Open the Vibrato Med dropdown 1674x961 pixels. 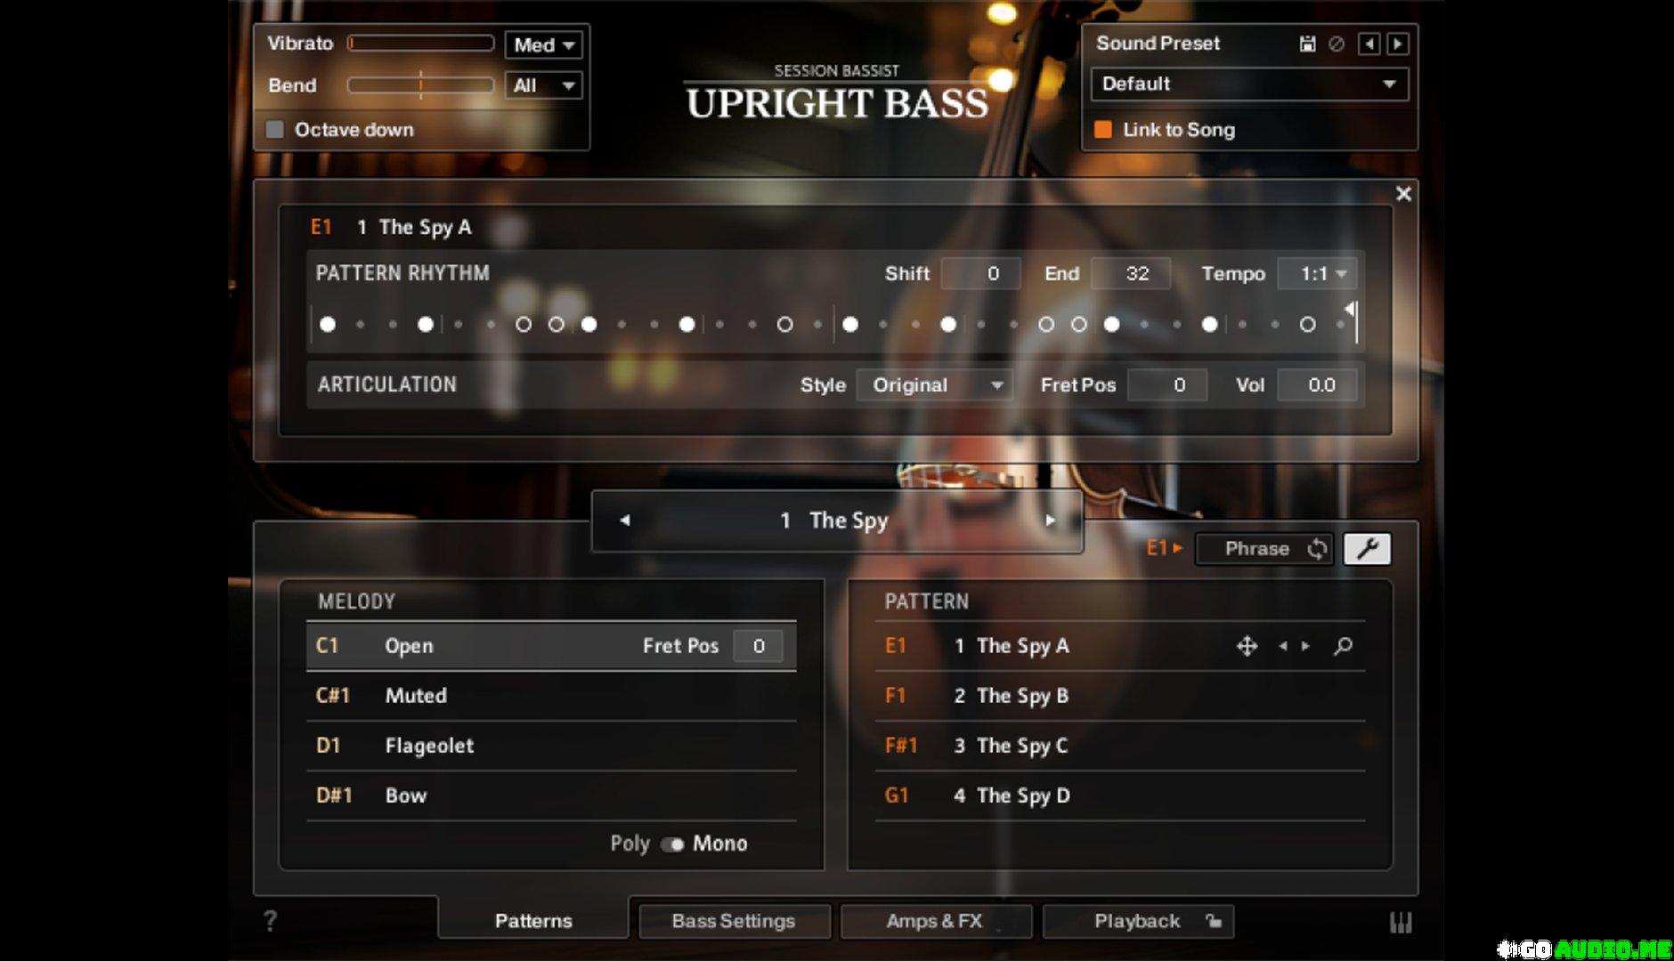point(544,44)
